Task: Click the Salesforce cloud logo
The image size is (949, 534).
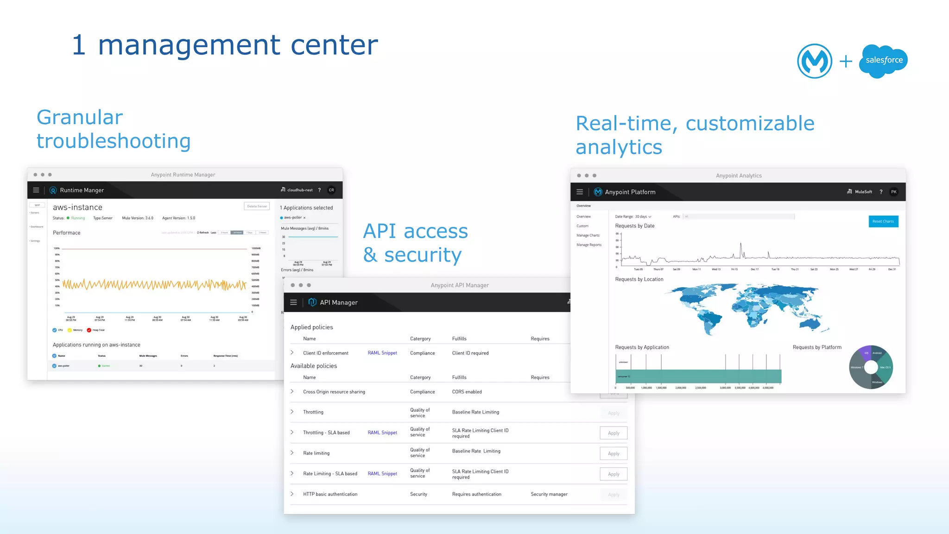Action: click(883, 61)
